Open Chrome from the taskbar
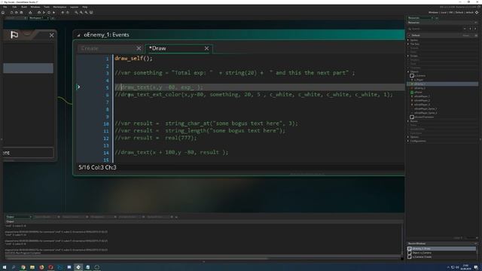The height and width of the screenshot is (271, 482). [23, 267]
